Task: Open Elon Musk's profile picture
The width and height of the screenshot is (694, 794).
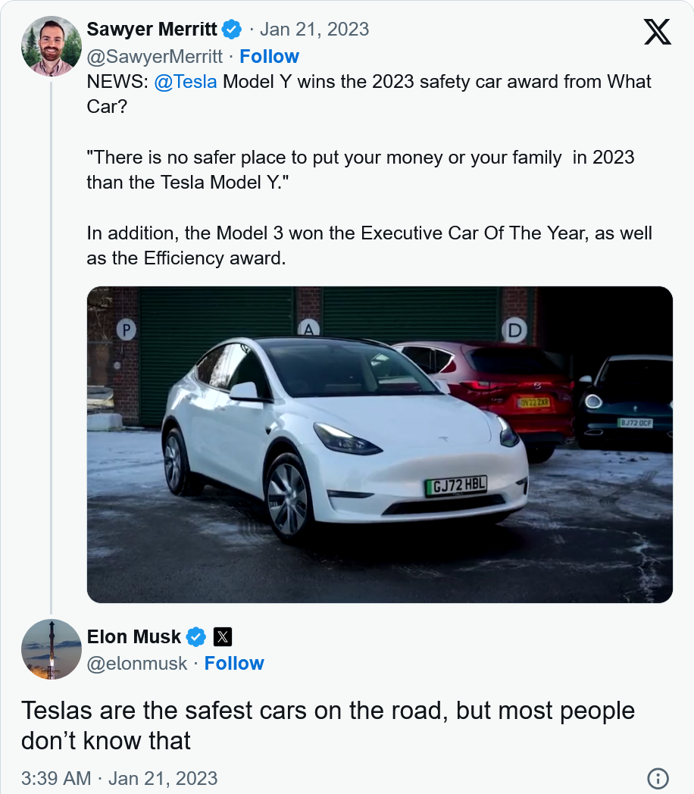Action: pyautogui.click(x=52, y=649)
